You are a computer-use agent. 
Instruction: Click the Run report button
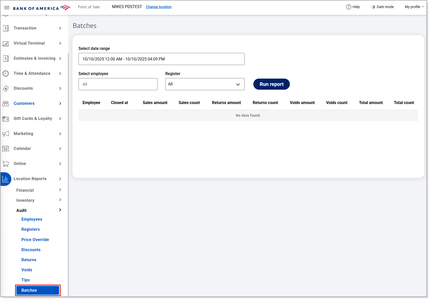click(271, 84)
